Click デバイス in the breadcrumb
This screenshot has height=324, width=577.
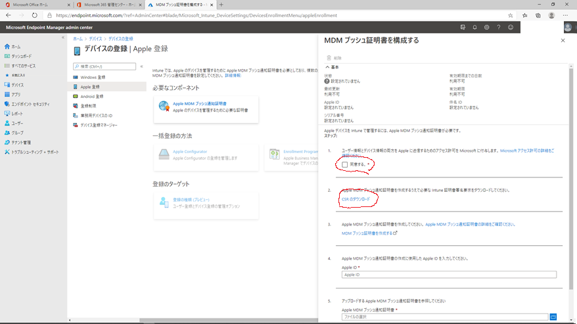[95, 39]
